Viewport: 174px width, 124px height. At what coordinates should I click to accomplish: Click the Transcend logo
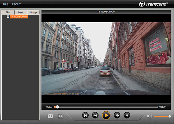click(153, 4)
